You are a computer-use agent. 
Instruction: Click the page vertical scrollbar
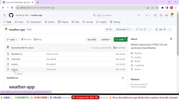178,34
